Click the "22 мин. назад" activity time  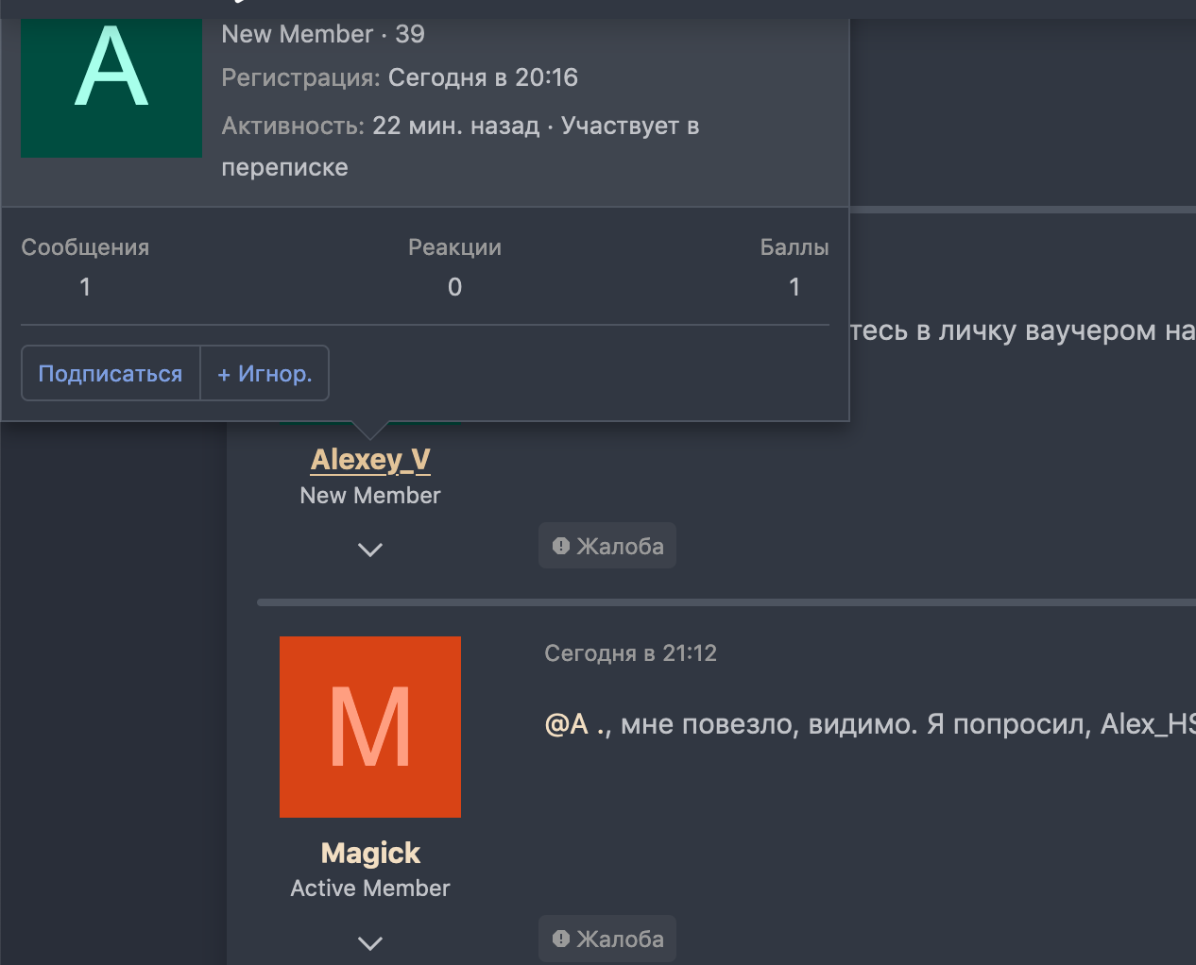pos(455,126)
